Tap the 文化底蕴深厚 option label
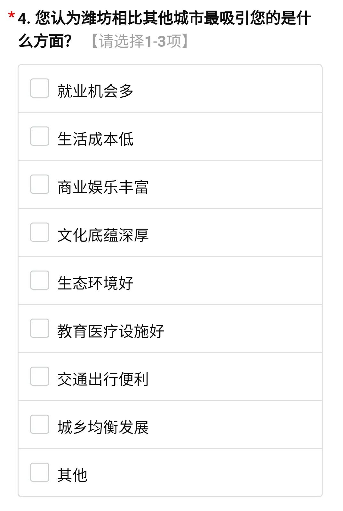Viewport: 343px width, 511px height. click(x=103, y=235)
